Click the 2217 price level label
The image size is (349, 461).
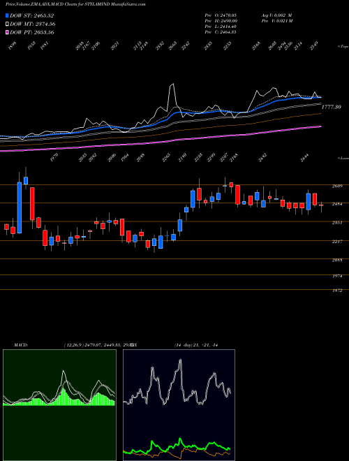coord(336,242)
